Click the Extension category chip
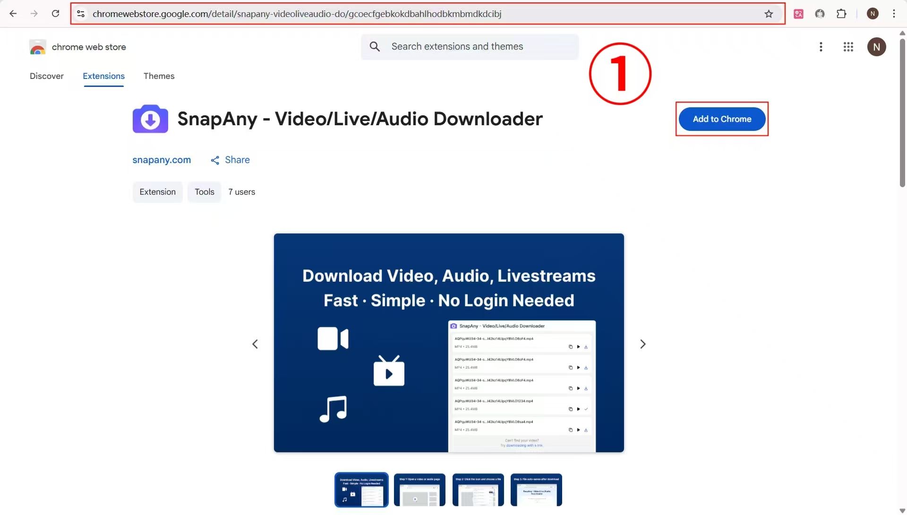 (x=157, y=192)
